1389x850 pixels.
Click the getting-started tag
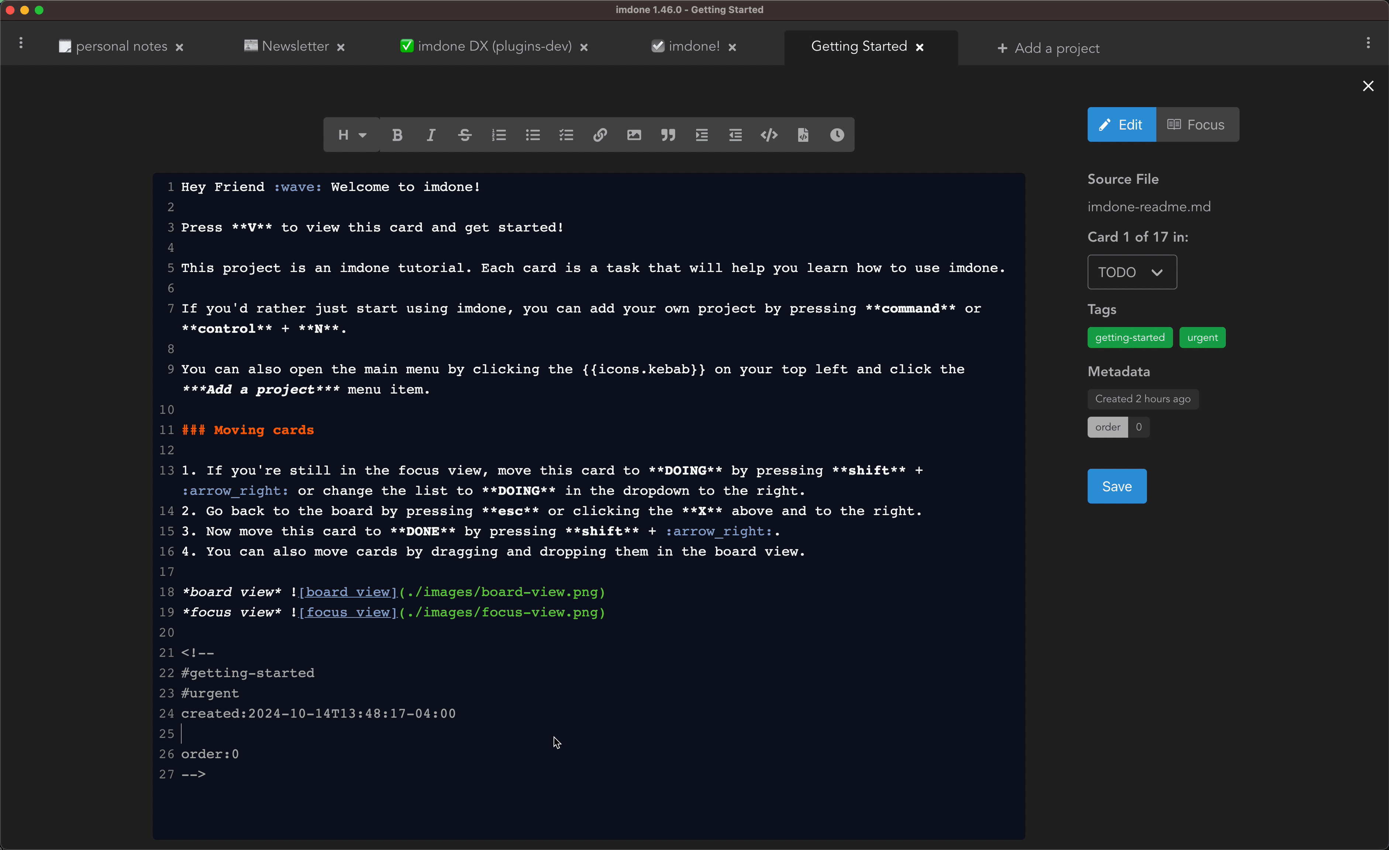(x=1130, y=338)
